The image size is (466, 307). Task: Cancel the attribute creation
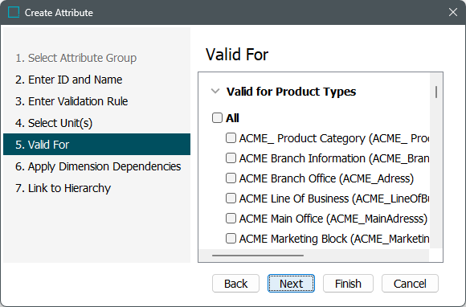pos(410,284)
